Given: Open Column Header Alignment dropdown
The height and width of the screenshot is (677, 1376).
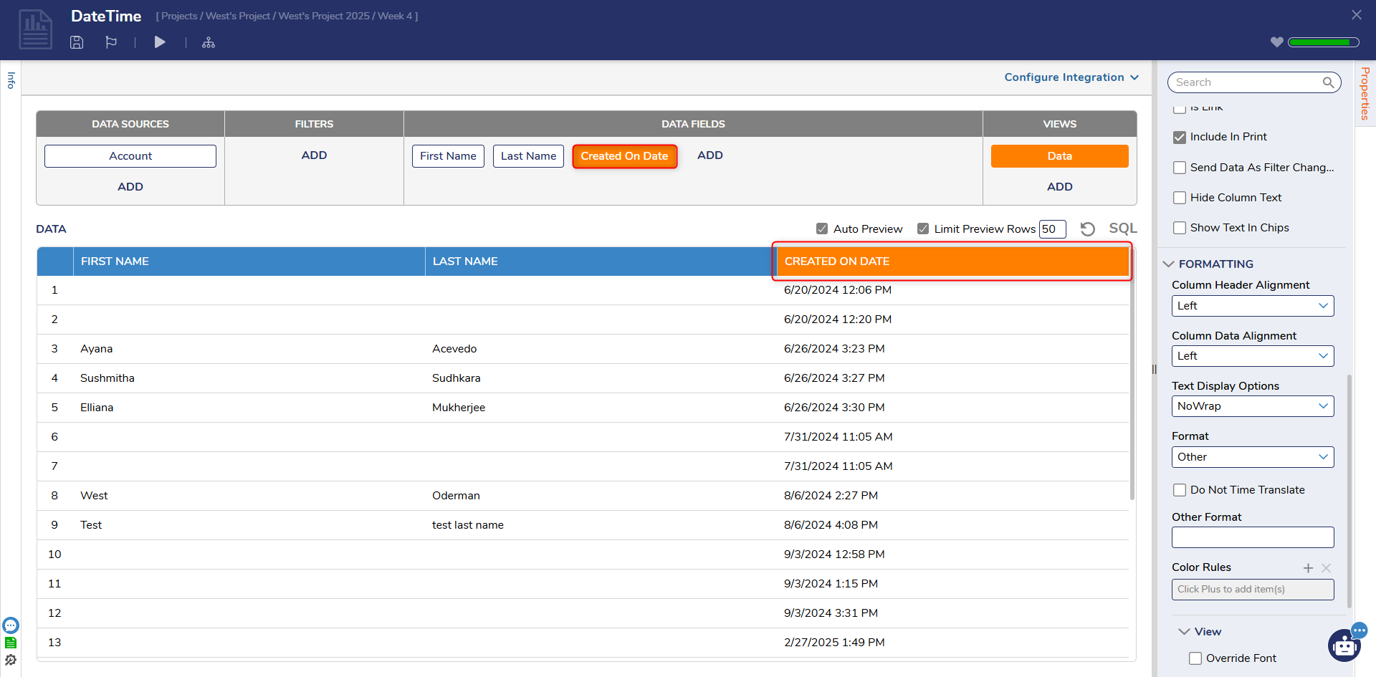Looking at the screenshot, I should [x=1252, y=306].
